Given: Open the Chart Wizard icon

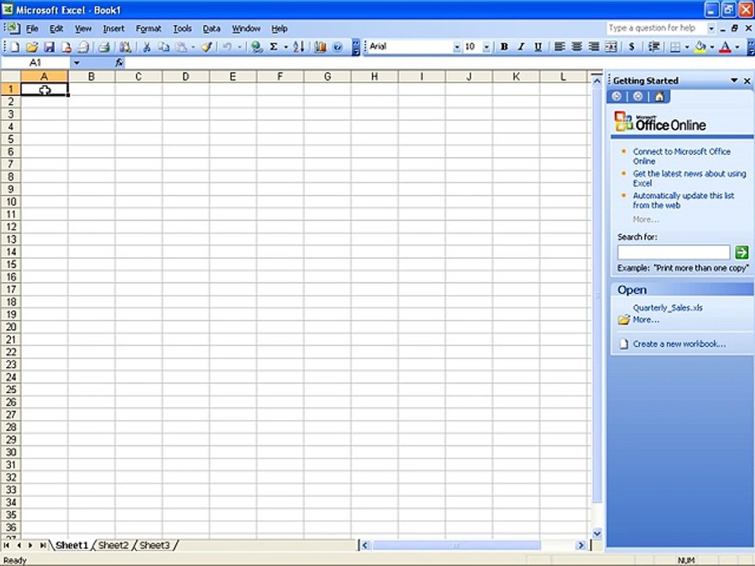Looking at the screenshot, I should [320, 46].
